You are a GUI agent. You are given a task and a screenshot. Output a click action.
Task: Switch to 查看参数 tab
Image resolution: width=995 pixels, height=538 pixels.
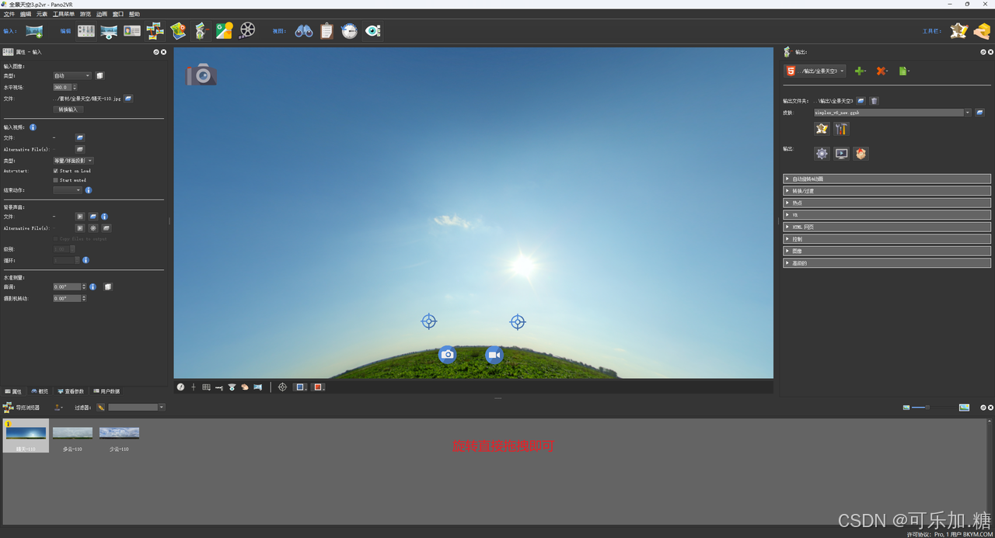(x=71, y=391)
